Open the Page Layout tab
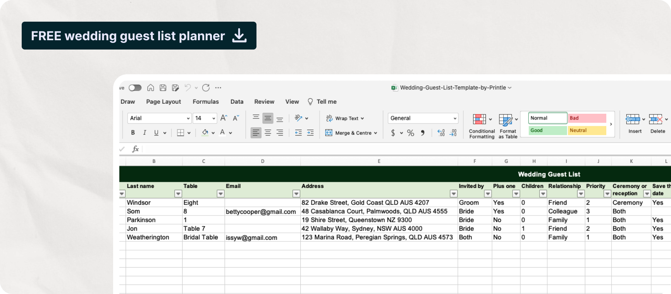This screenshot has height=294, width=671. (x=163, y=102)
